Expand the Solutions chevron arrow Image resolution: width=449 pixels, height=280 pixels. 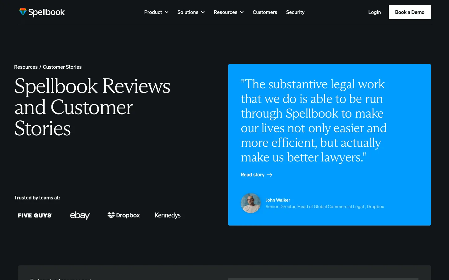(203, 12)
